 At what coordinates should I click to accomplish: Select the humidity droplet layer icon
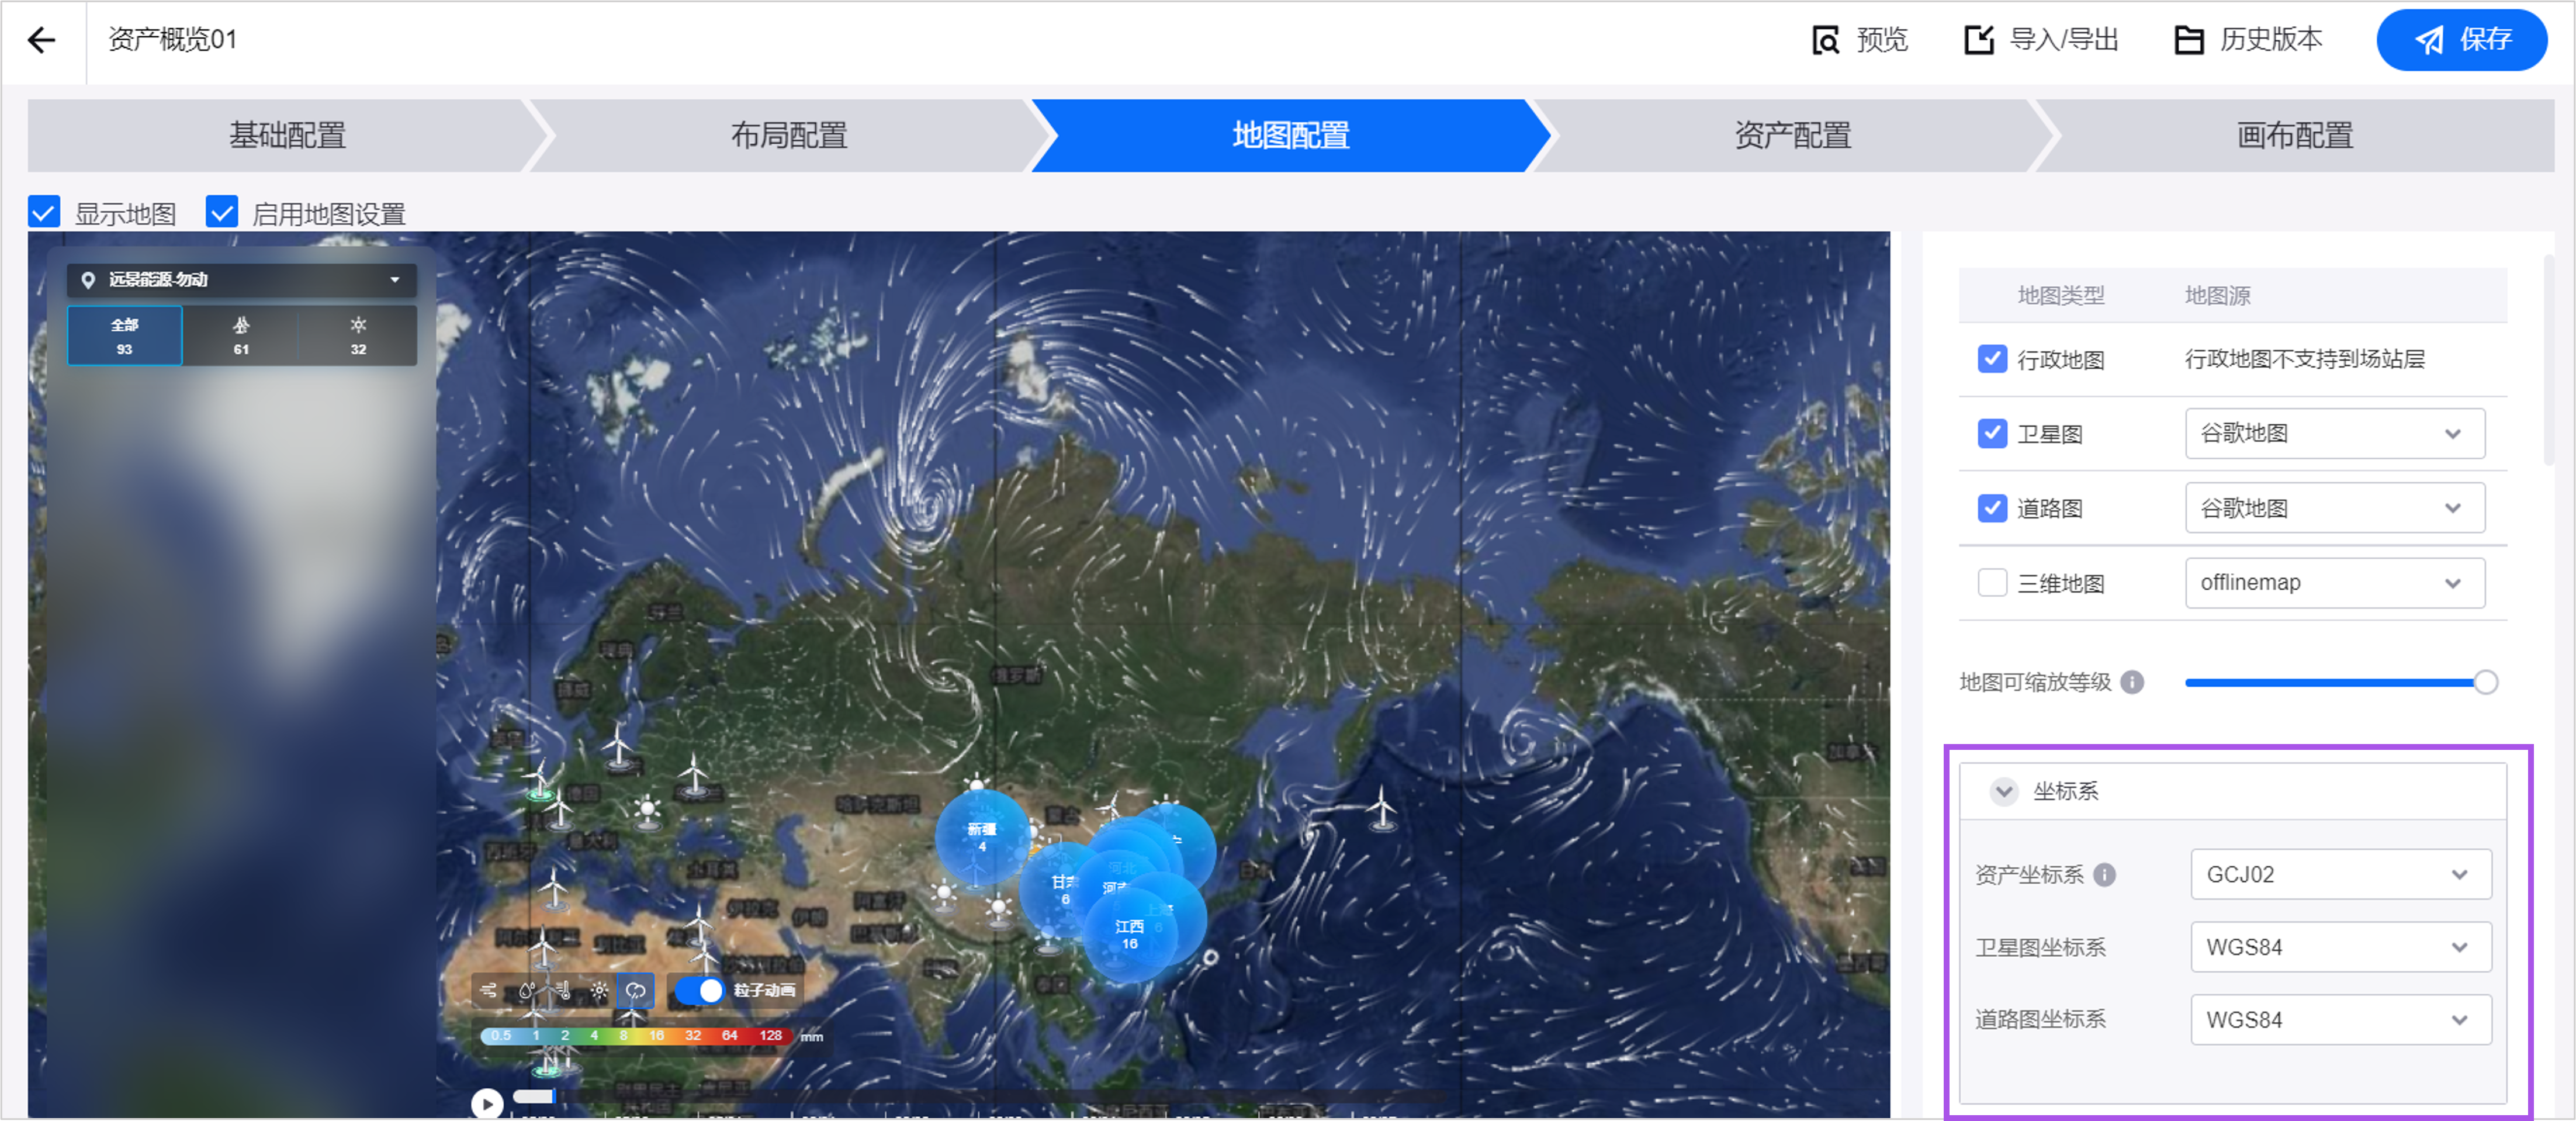526,990
